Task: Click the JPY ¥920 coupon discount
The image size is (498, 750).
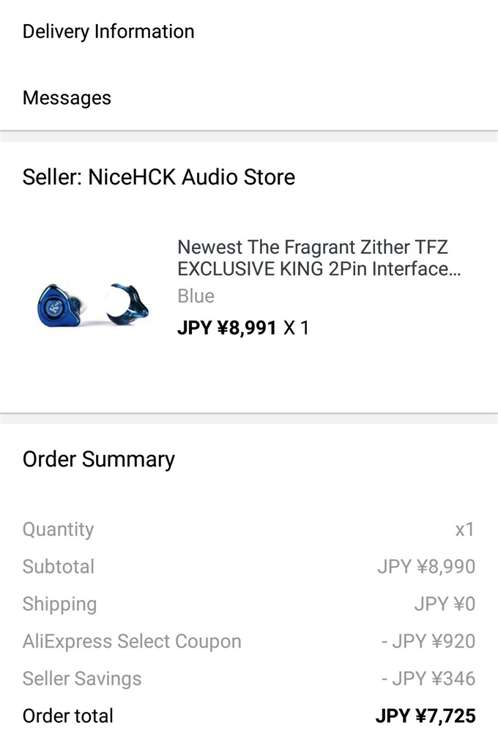Action: 428,642
